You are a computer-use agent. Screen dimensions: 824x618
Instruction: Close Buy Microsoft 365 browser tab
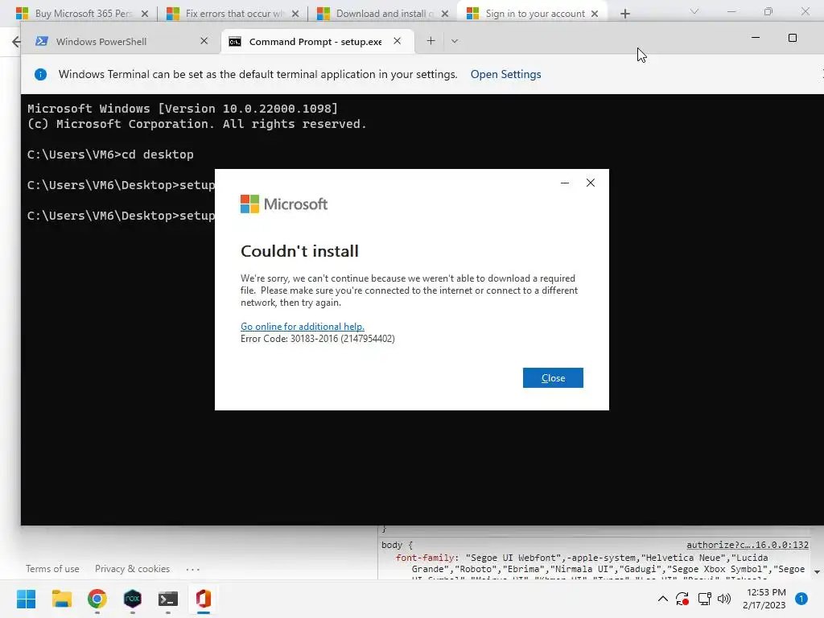(145, 14)
